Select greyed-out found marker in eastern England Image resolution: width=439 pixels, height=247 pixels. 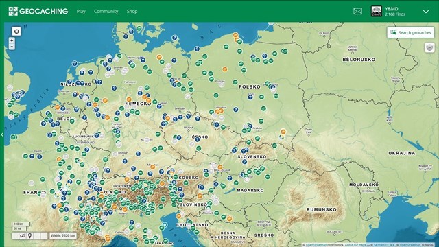(10, 88)
